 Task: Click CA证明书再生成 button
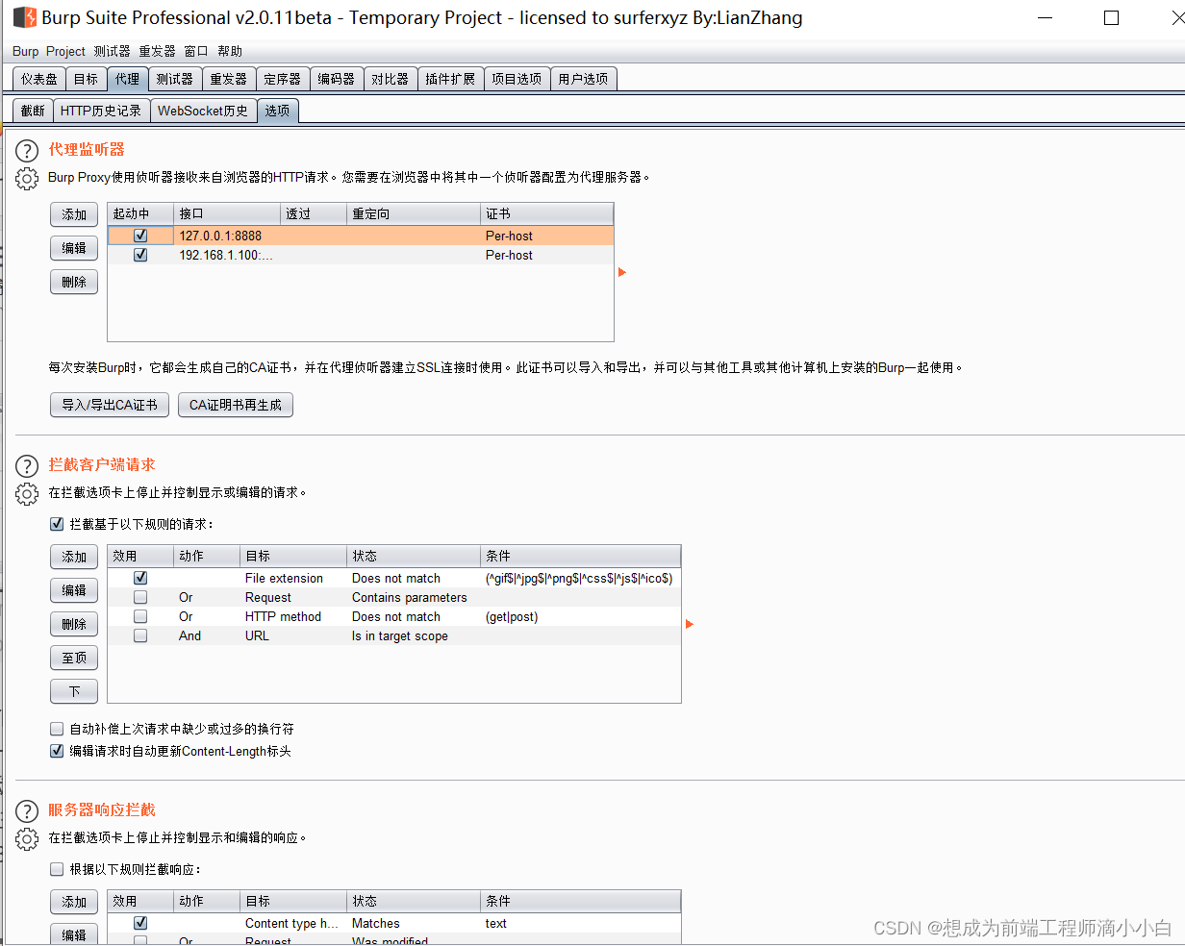236,405
